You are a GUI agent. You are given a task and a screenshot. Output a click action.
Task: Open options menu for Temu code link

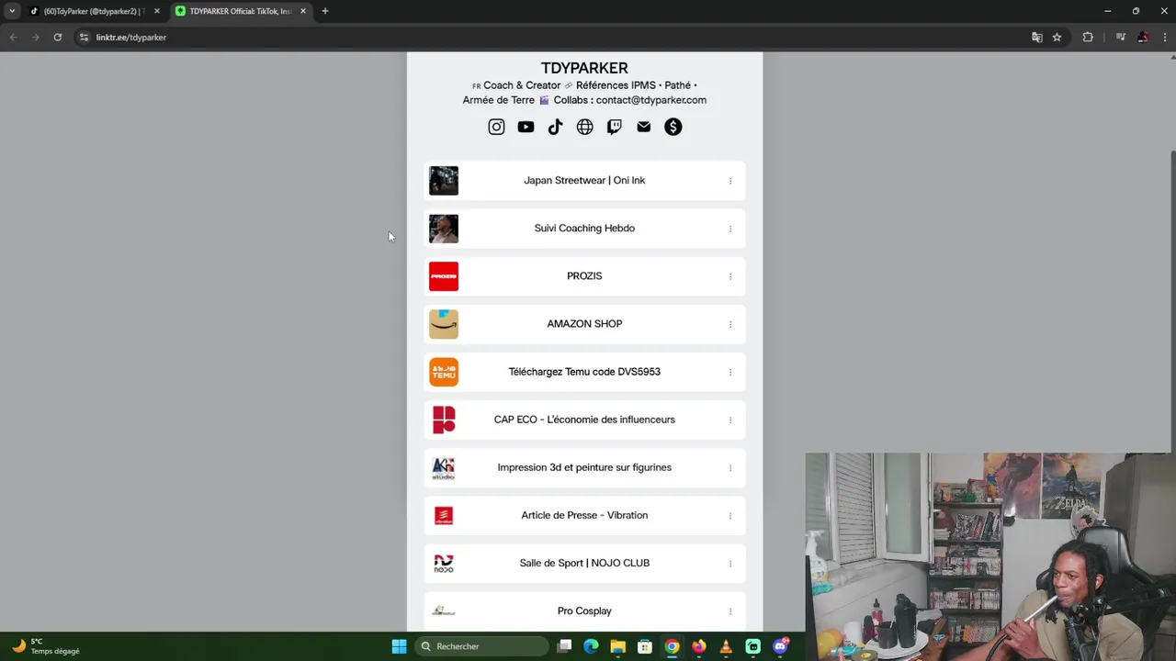(x=730, y=372)
